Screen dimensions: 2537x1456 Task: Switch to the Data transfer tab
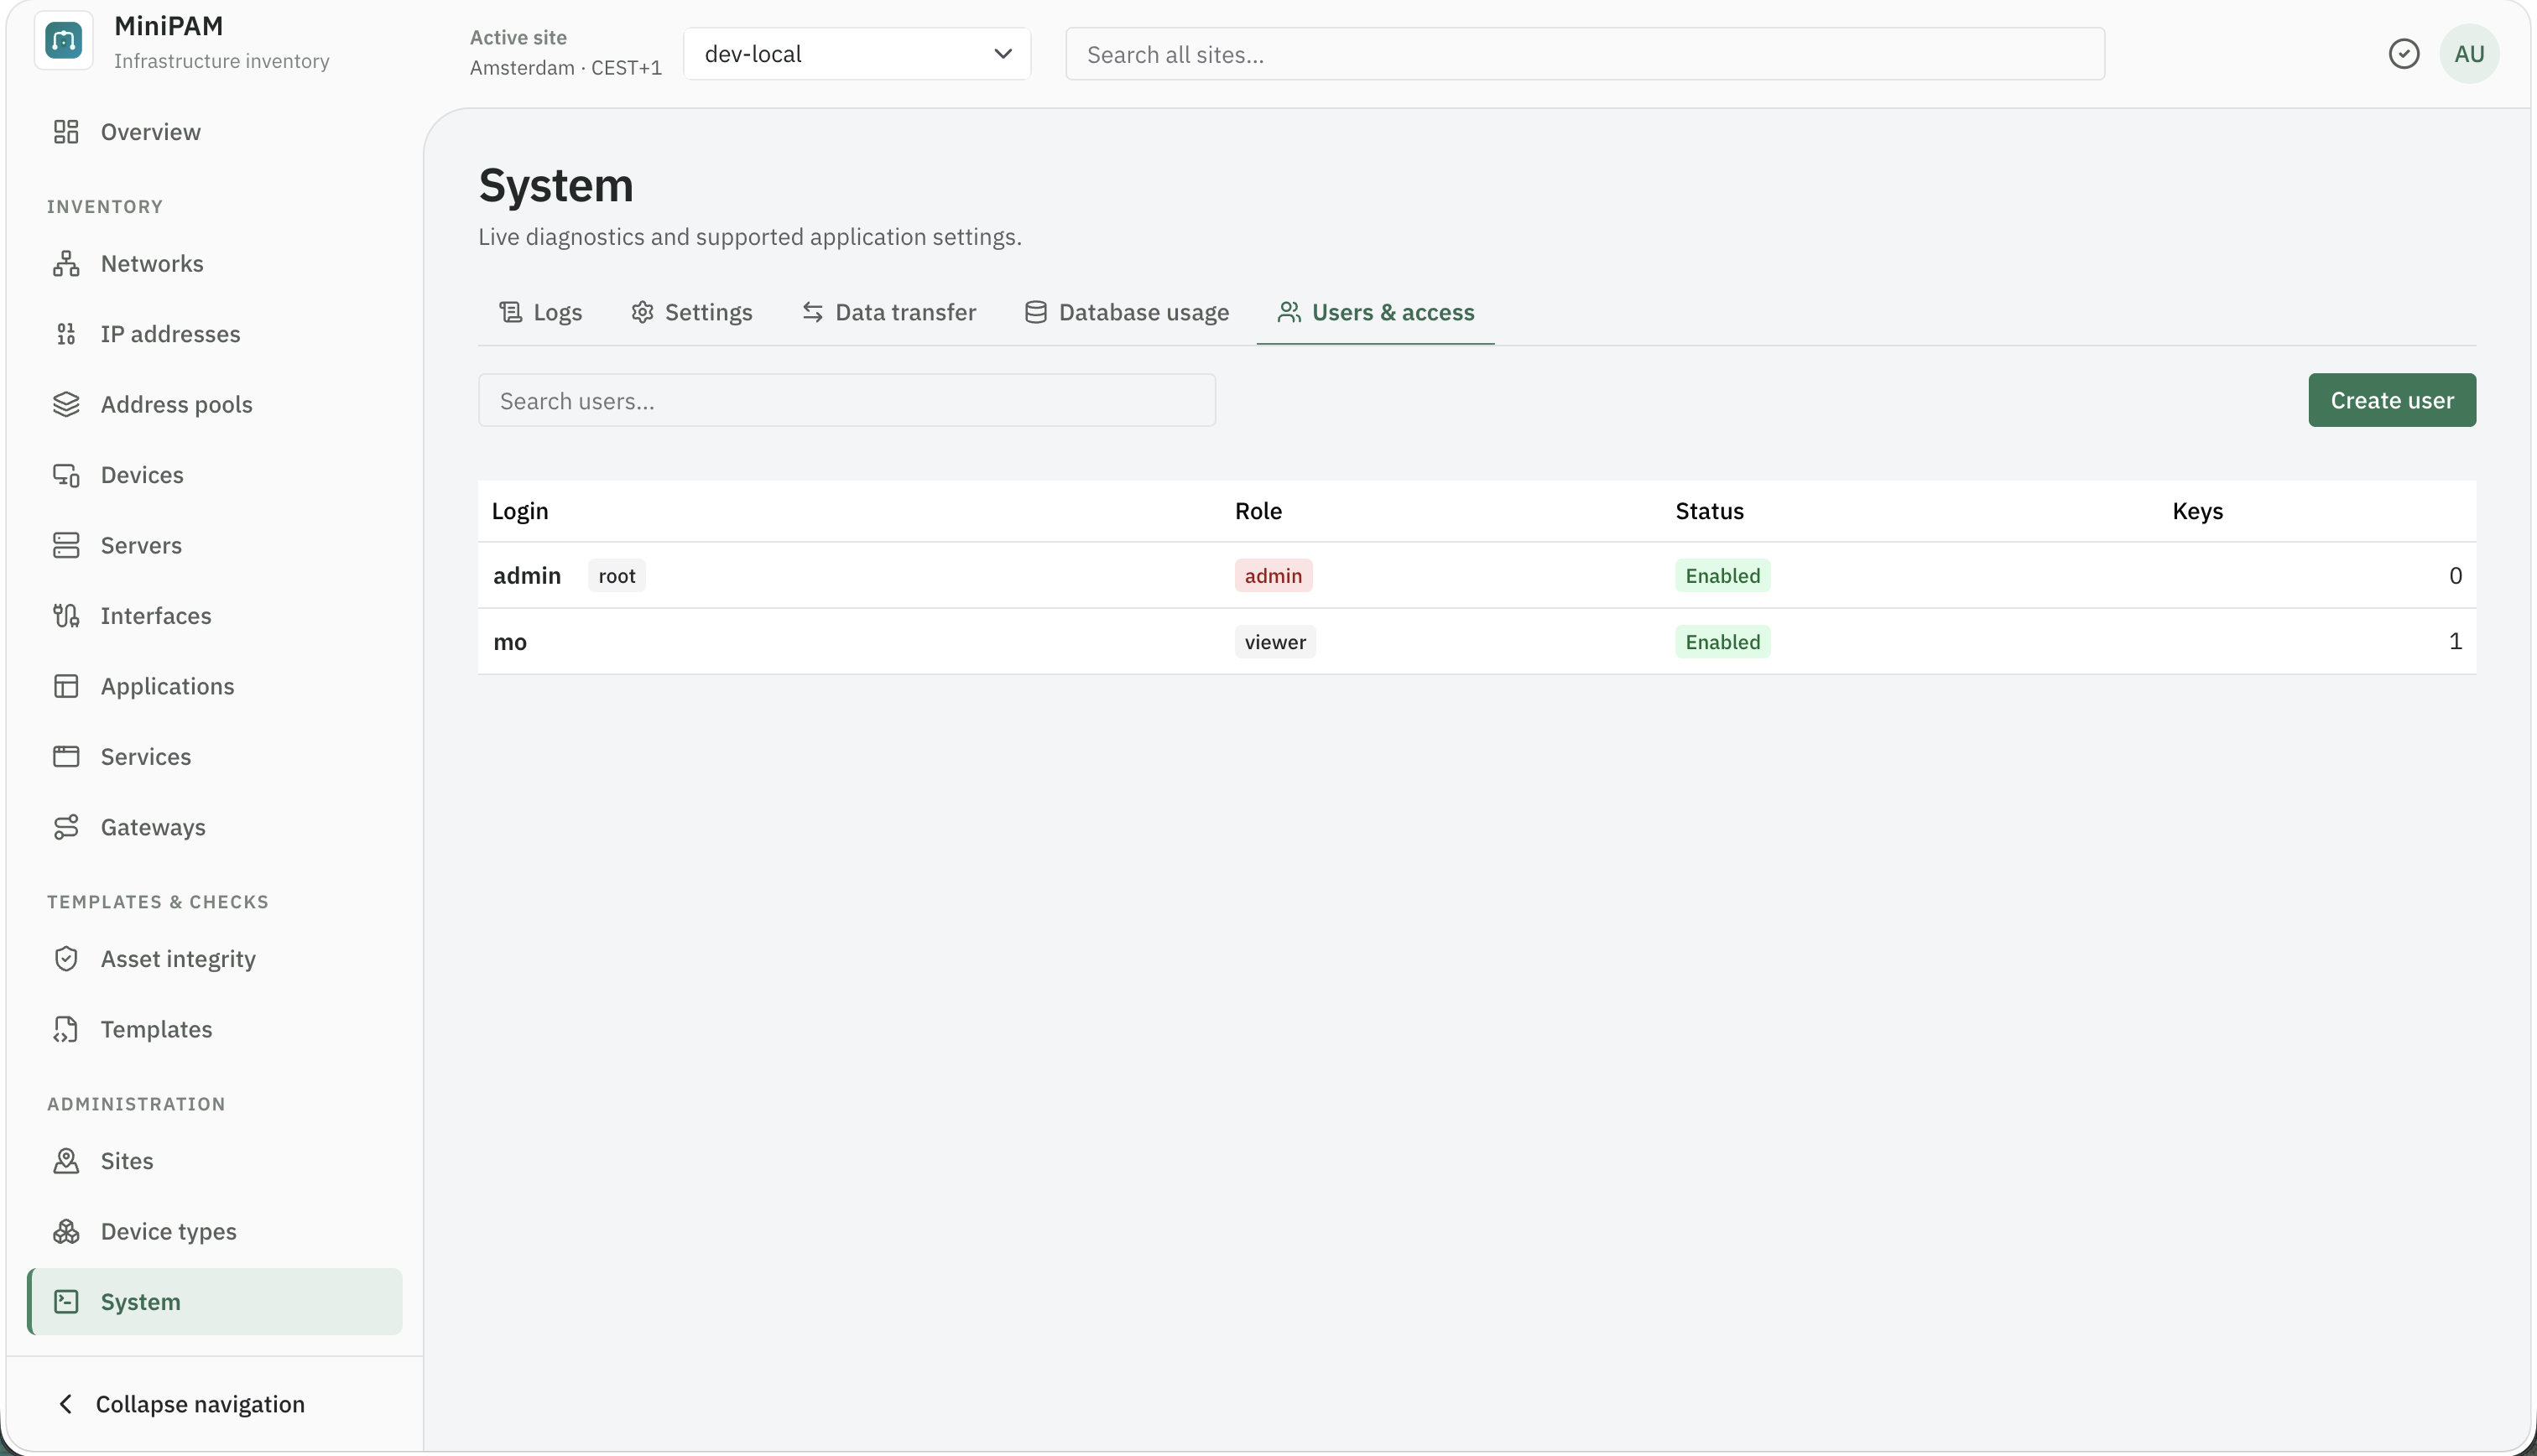tap(889, 313)
